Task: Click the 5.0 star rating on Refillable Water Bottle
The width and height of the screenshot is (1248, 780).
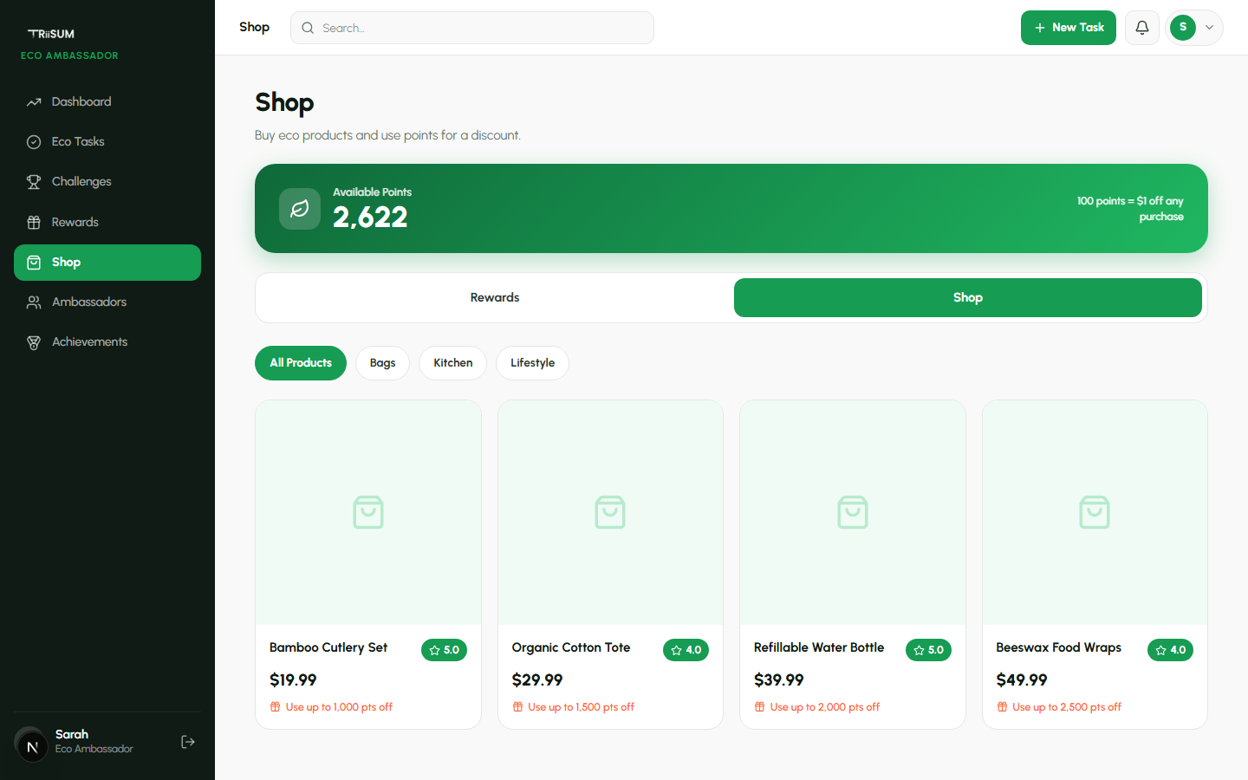Action: [x=928, y=650]
